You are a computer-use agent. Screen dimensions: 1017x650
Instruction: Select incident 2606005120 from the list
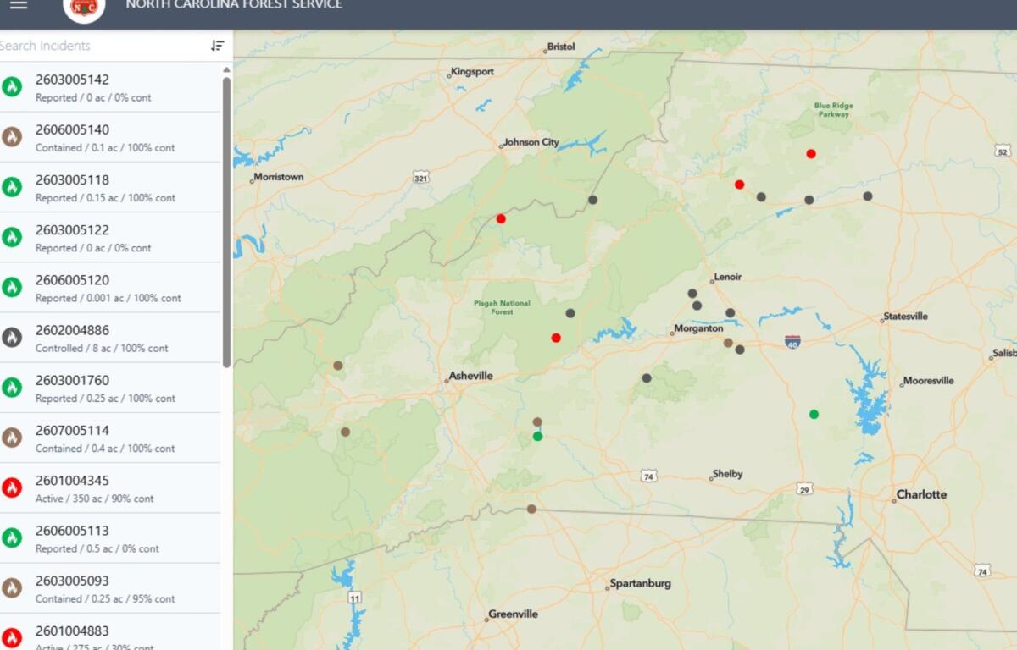[x=106, y=288]
